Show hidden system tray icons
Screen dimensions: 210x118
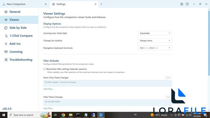coord(172,115)
